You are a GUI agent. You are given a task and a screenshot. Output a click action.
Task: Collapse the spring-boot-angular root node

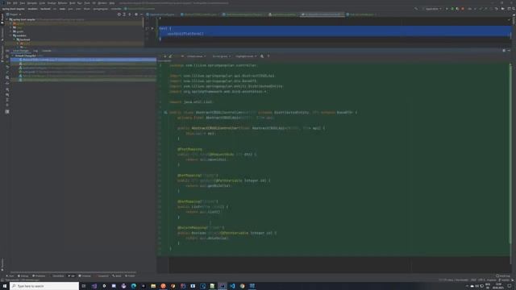click(7, 19)
